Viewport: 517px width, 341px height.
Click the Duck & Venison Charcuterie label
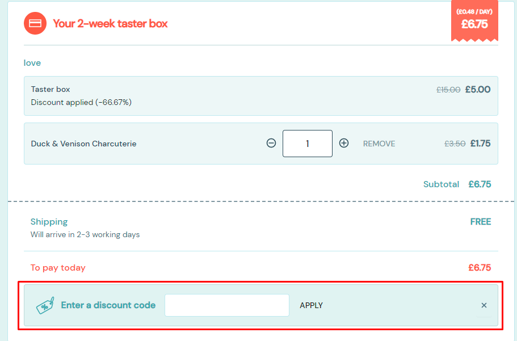coord(83,144)
